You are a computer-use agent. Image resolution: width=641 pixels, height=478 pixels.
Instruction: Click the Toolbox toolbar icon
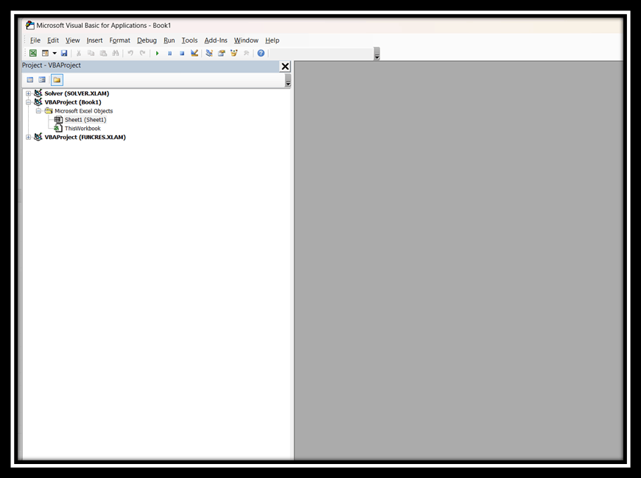click(x=246, y=53)
